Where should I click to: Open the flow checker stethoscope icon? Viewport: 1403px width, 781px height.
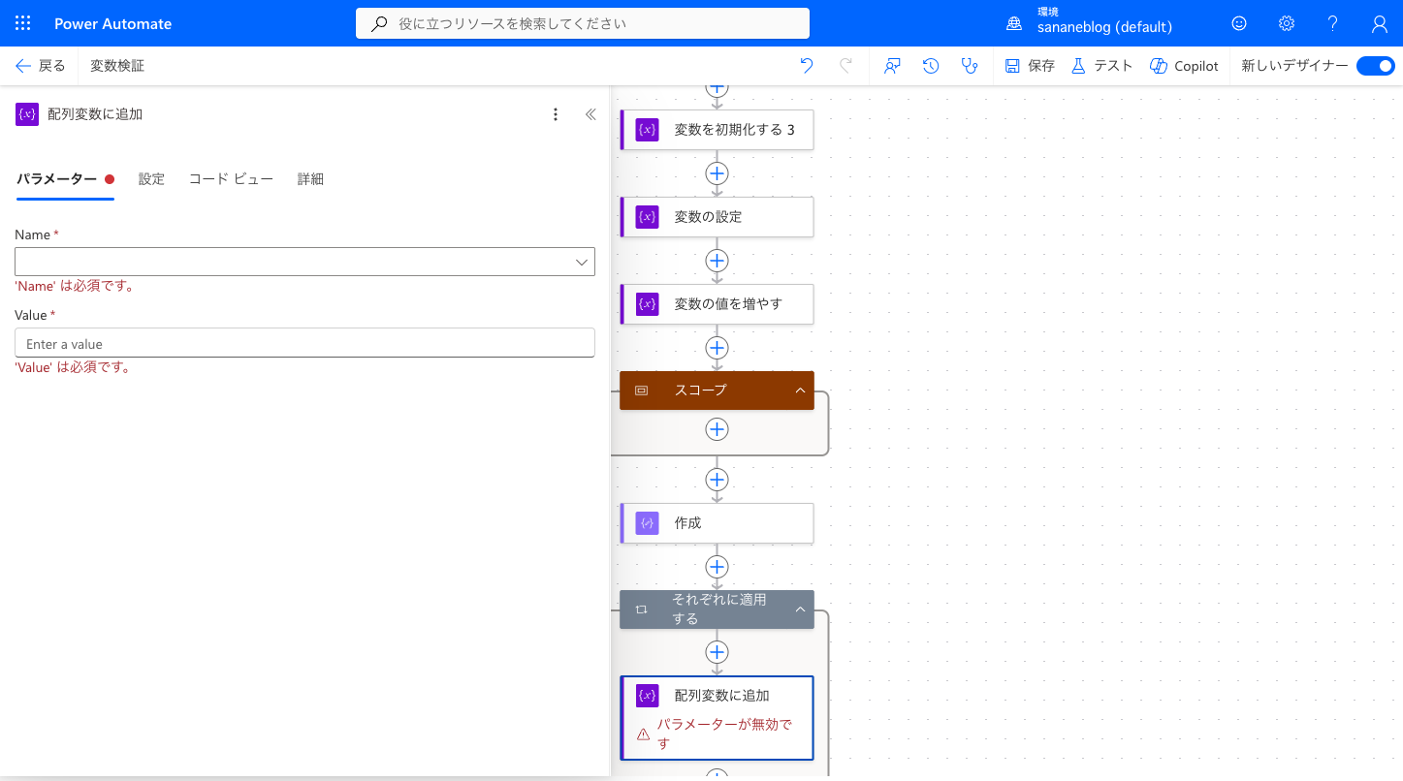point(969,66)
